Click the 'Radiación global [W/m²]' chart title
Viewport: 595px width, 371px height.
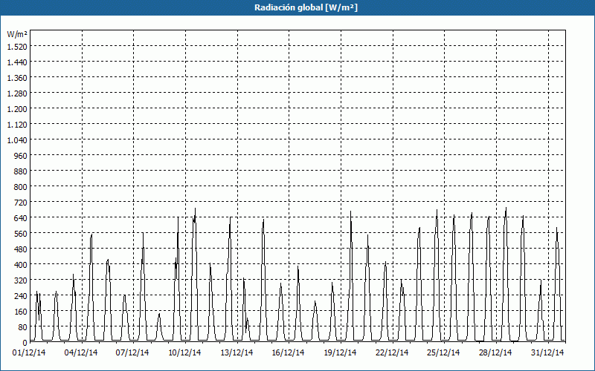(297, 7)
